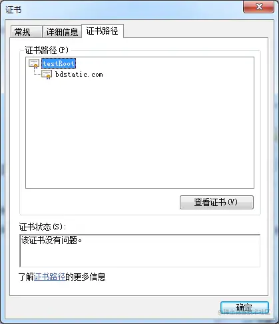Viewport: 279px width, 324px height.
Task: Select the bdstatic.com certificate entry
Action: pos(79,74)
